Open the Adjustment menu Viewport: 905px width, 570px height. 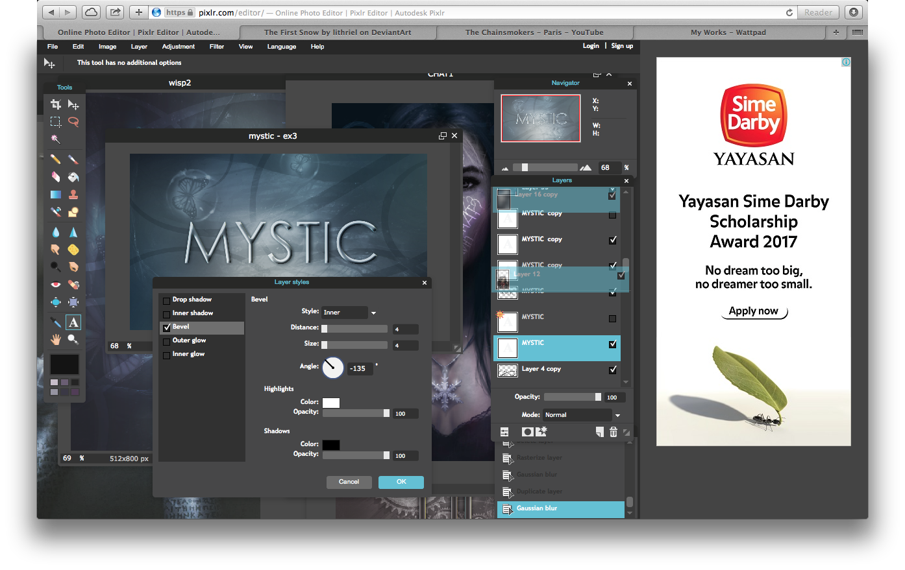pos(179,47)
